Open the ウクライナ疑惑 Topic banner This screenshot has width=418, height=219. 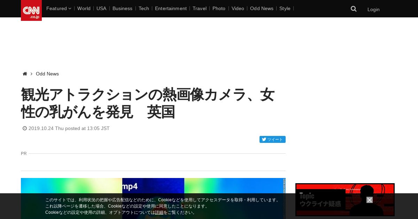[x=345, y=200]
